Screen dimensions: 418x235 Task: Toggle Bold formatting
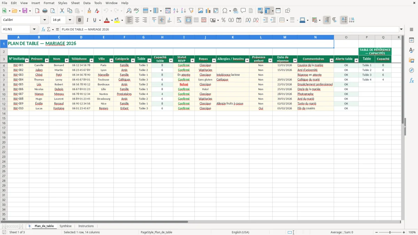tap(80, 20)
